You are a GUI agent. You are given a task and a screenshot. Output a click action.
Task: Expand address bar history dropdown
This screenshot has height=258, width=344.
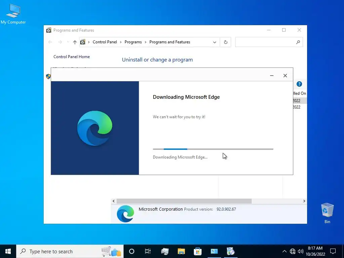click(x=215, y=42)
